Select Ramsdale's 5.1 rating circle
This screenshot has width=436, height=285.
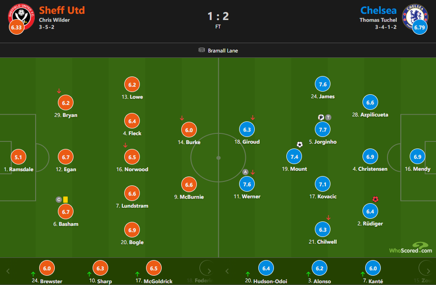click(18, 157)
